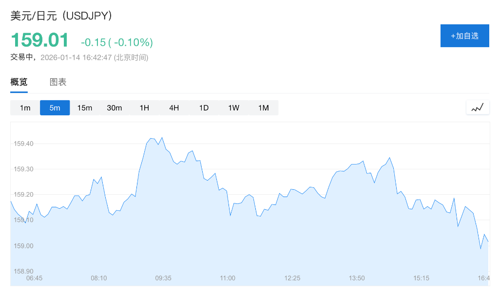This screenshot has height=292, width=499.
Task: Switch chart to 30m interval
Action: coord(115,108)
